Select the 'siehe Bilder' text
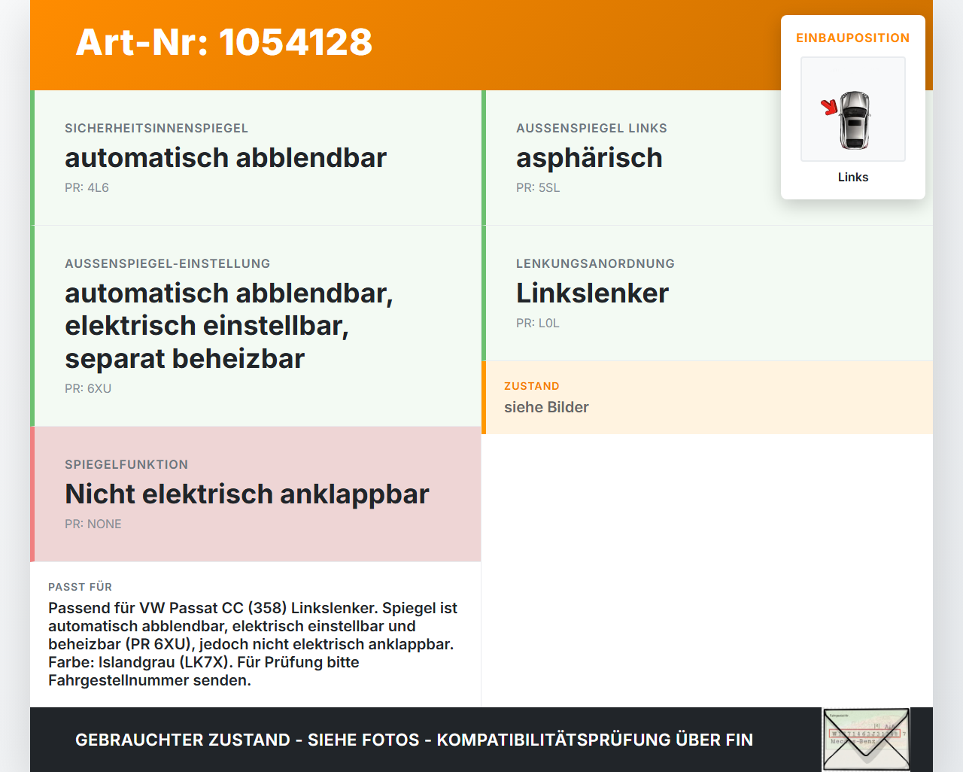The height and width of the screenshot is (772, 963). click(x=546, y=407)
